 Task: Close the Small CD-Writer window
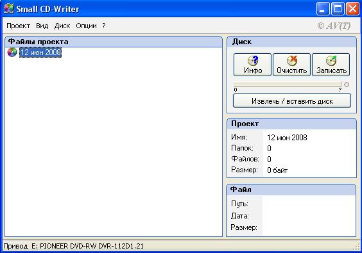coord(353,9)
